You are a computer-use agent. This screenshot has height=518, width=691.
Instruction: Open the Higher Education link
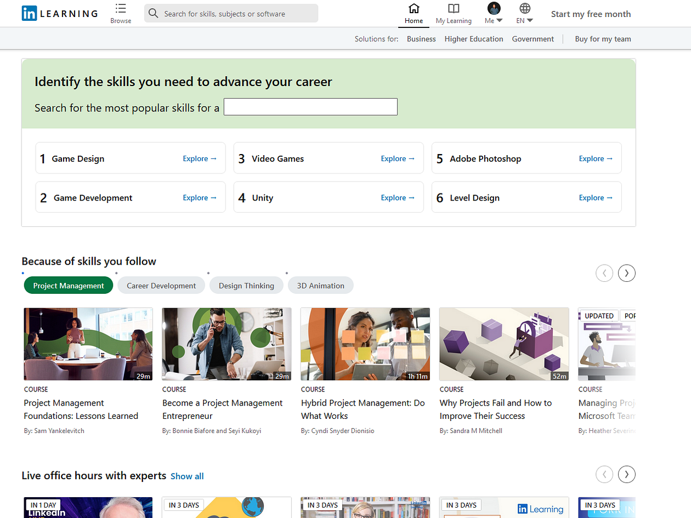coord(474,39)
